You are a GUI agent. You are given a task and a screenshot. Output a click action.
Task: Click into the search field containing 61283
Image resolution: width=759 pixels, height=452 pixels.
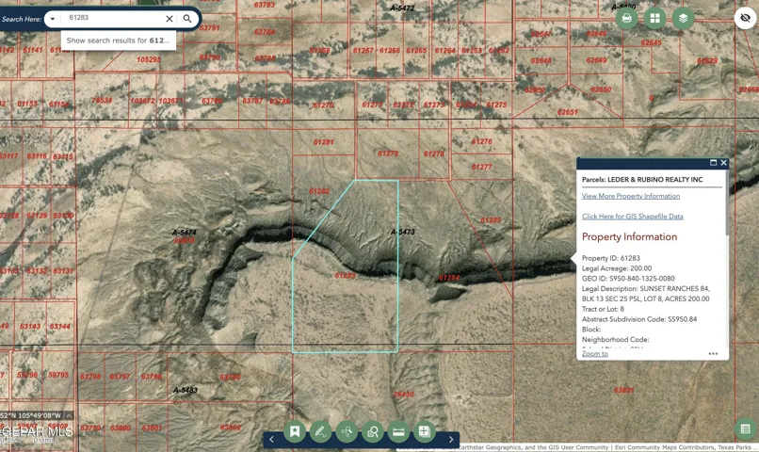pos(114,18)
